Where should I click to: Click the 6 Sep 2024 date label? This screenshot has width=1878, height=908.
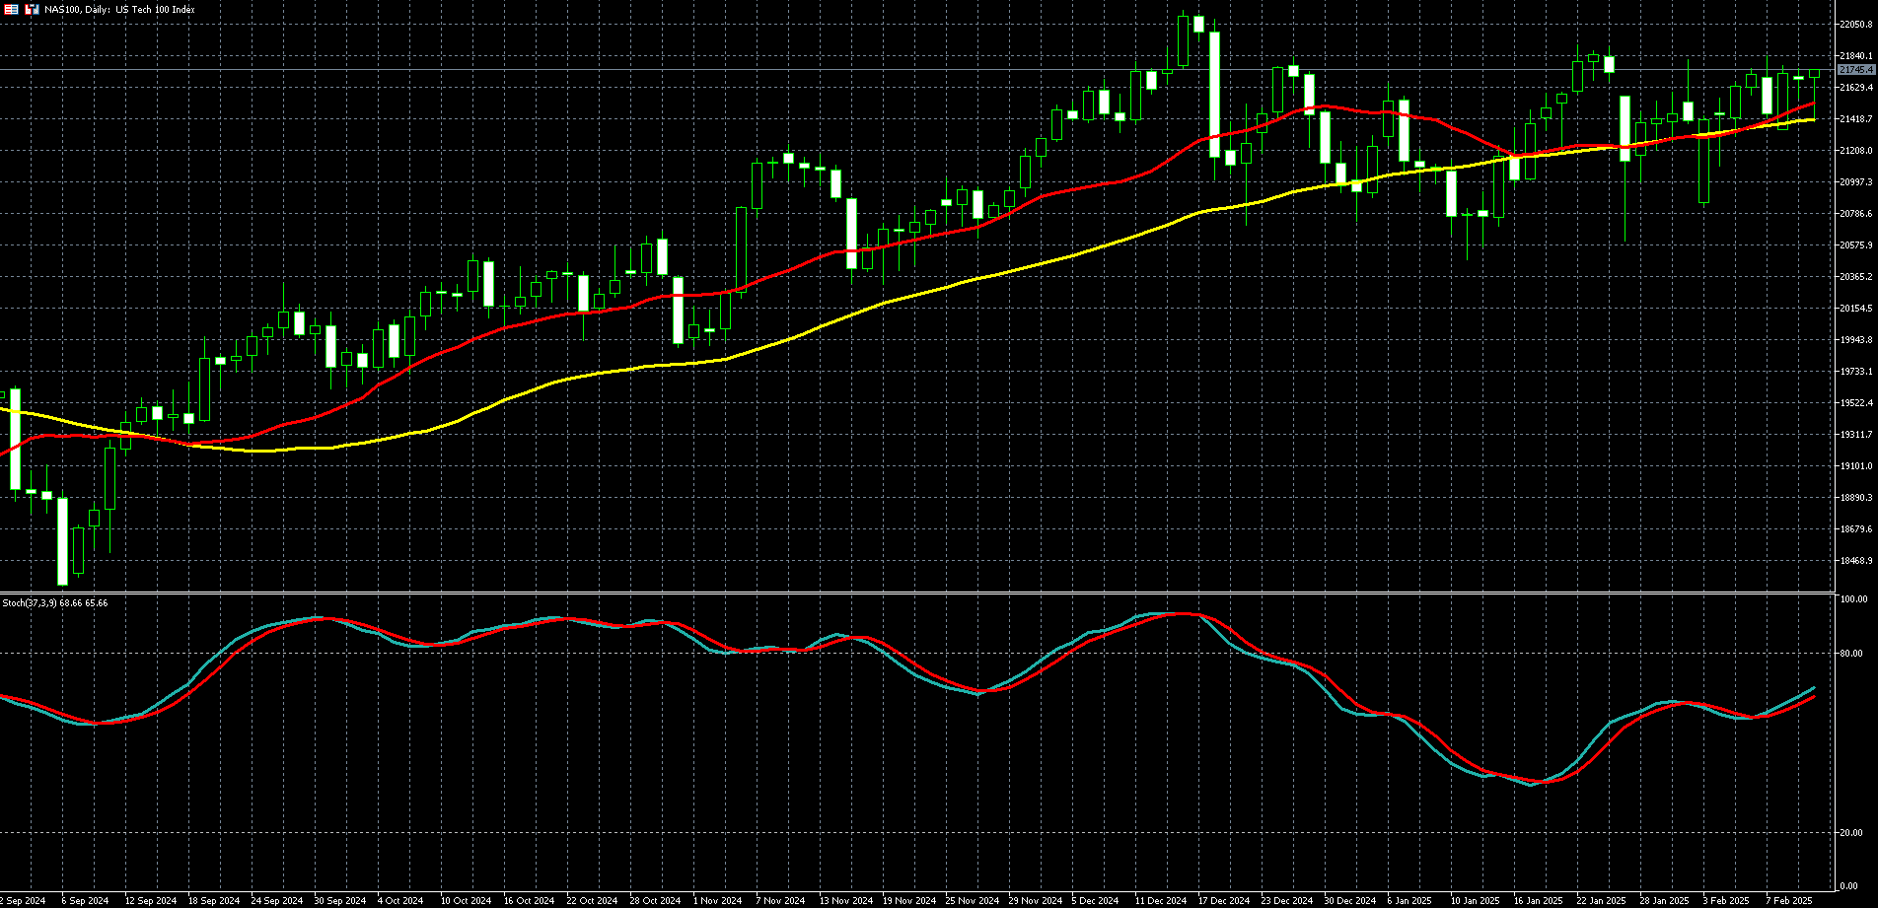point(85,901)
